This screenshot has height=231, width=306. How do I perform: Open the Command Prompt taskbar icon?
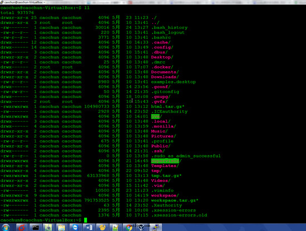(x=35, y=228)
